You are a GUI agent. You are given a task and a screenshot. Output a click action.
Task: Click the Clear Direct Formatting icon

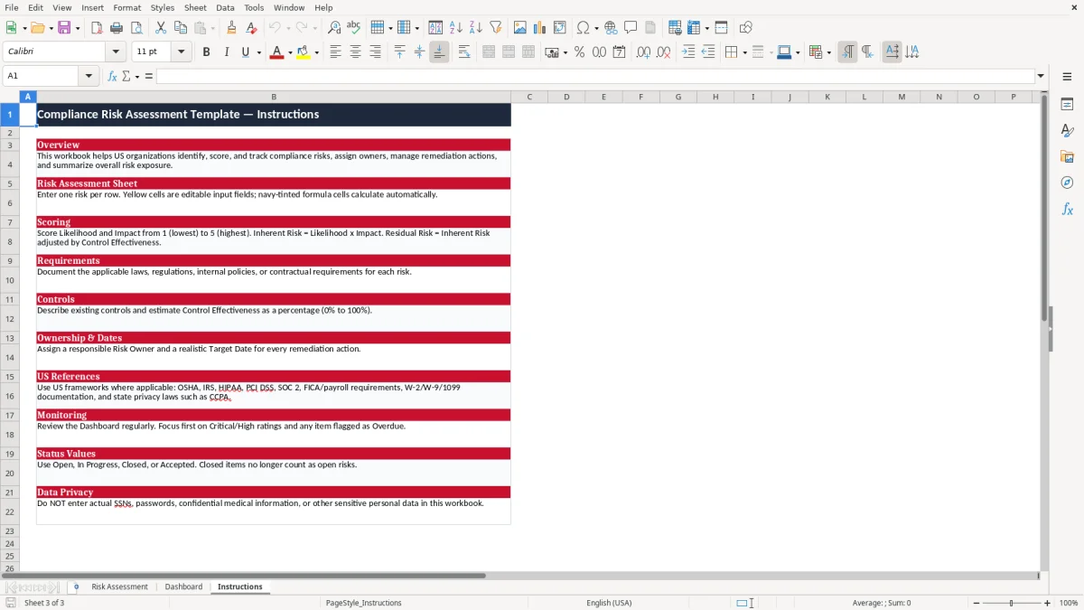click(252, 28)
